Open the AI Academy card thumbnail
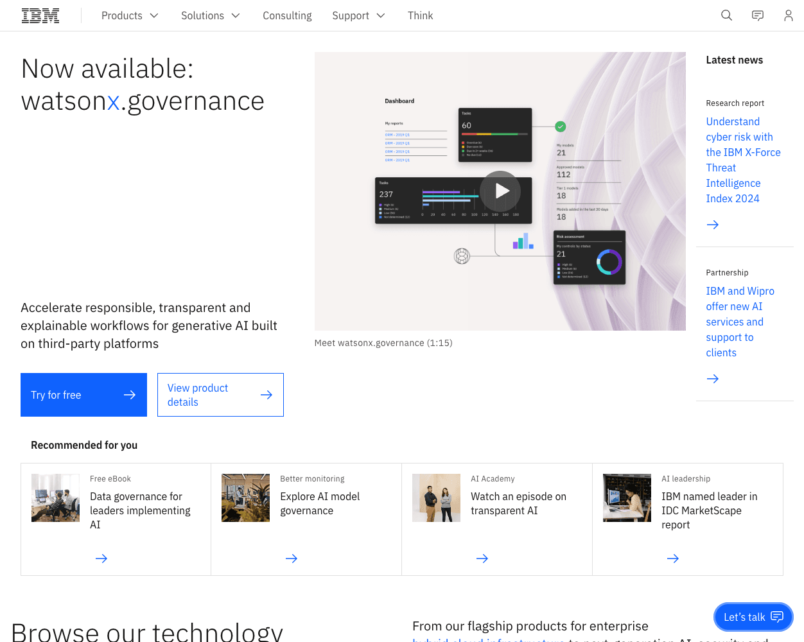Viewport: 804px width, 642px height. 436,498
